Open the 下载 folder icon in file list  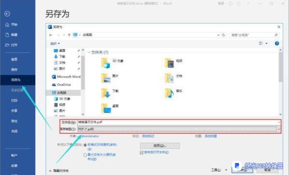(x=105, y=93)
